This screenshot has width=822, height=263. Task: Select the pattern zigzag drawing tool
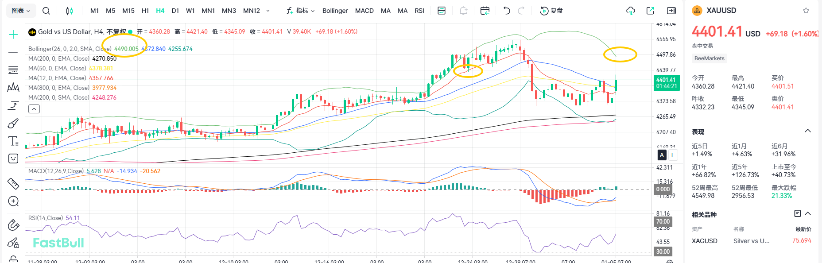point(13,88)
